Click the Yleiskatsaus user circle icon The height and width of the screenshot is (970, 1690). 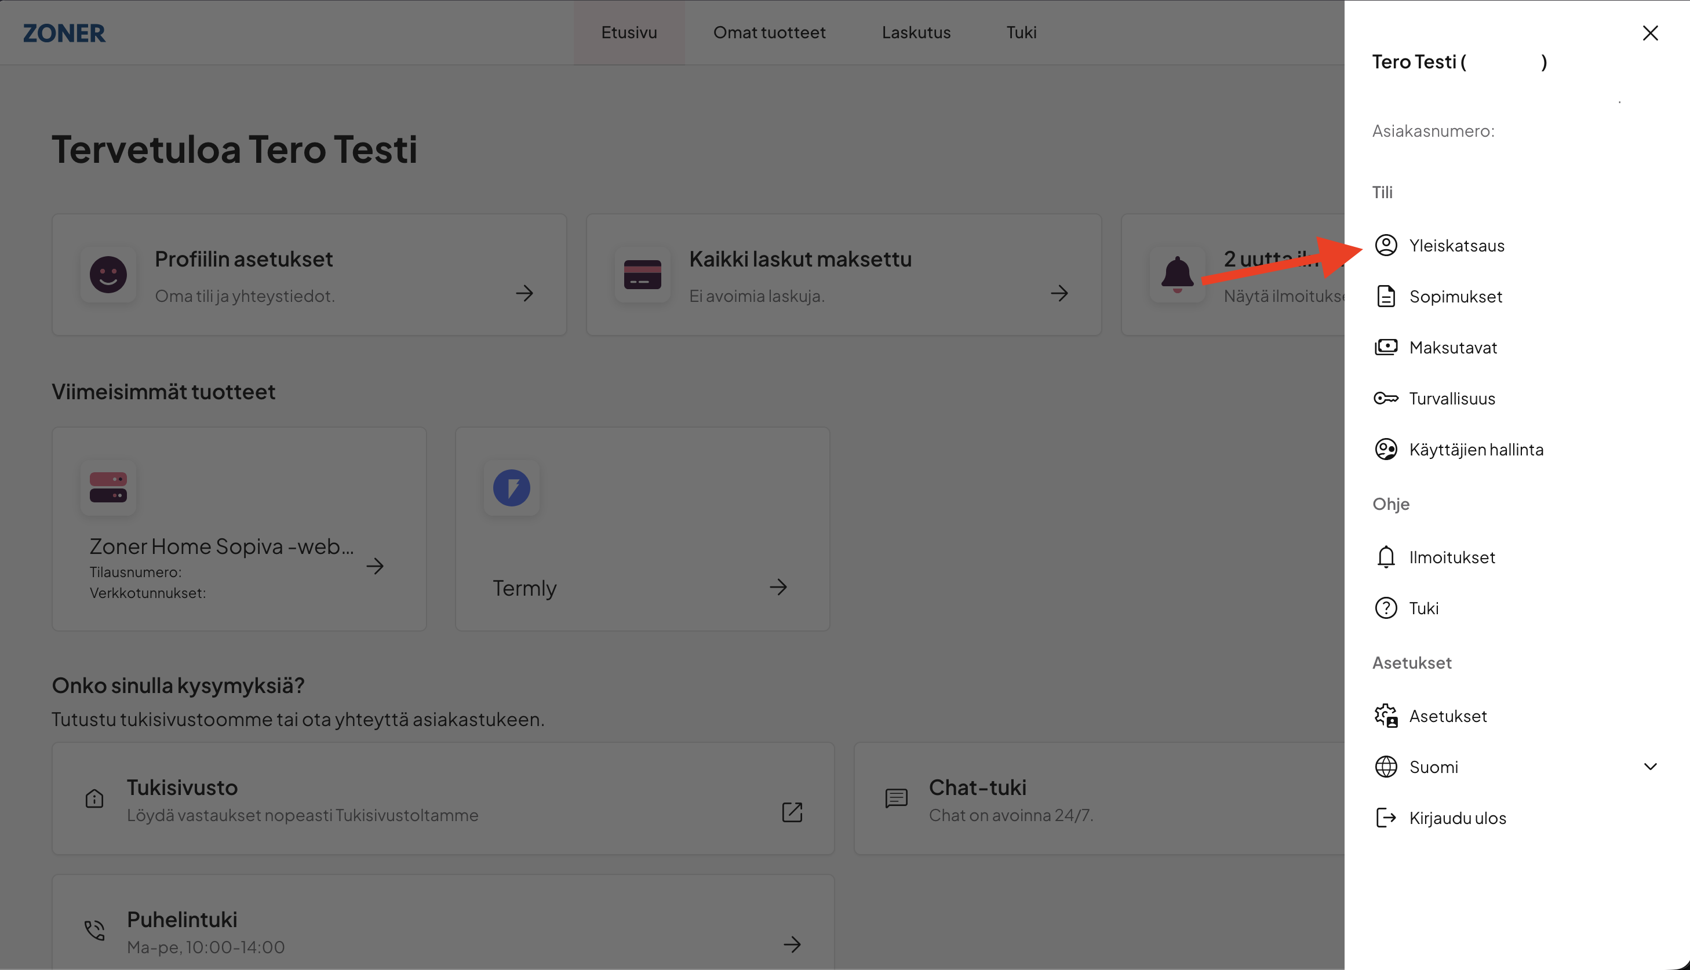[x=1386, y=245]
